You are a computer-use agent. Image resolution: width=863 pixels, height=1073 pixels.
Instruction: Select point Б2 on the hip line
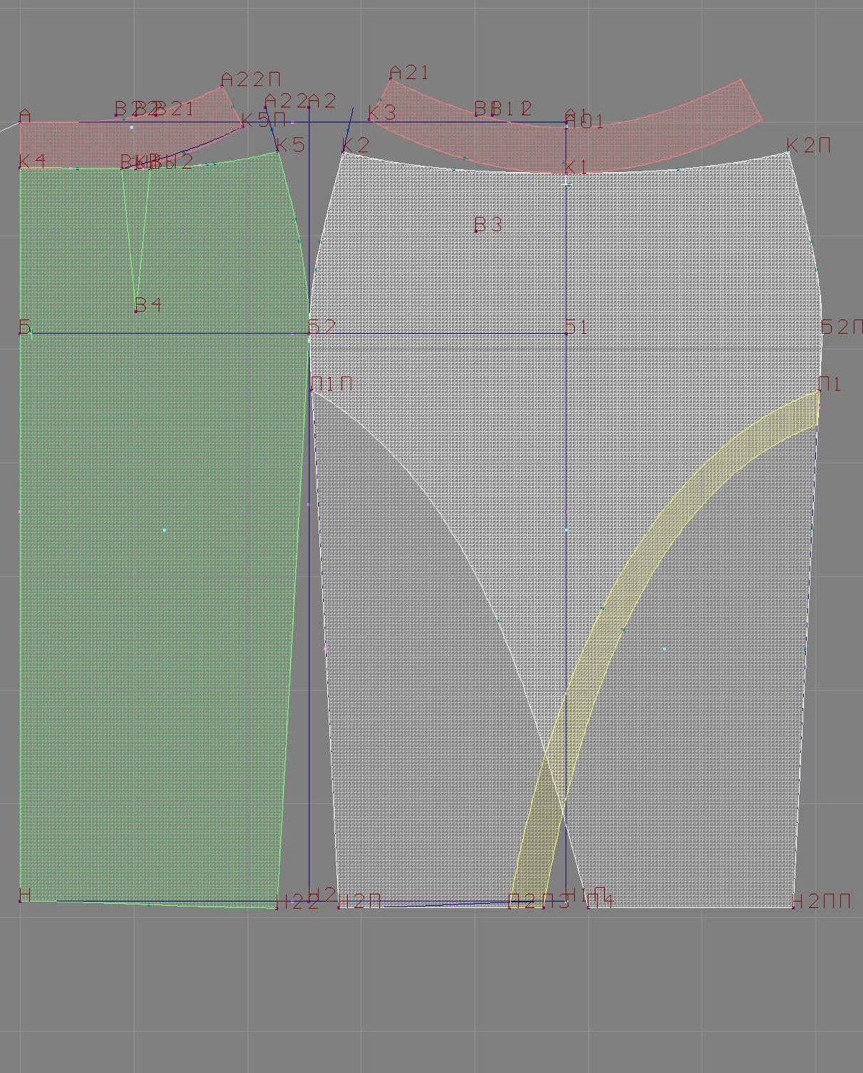point(309,333)
